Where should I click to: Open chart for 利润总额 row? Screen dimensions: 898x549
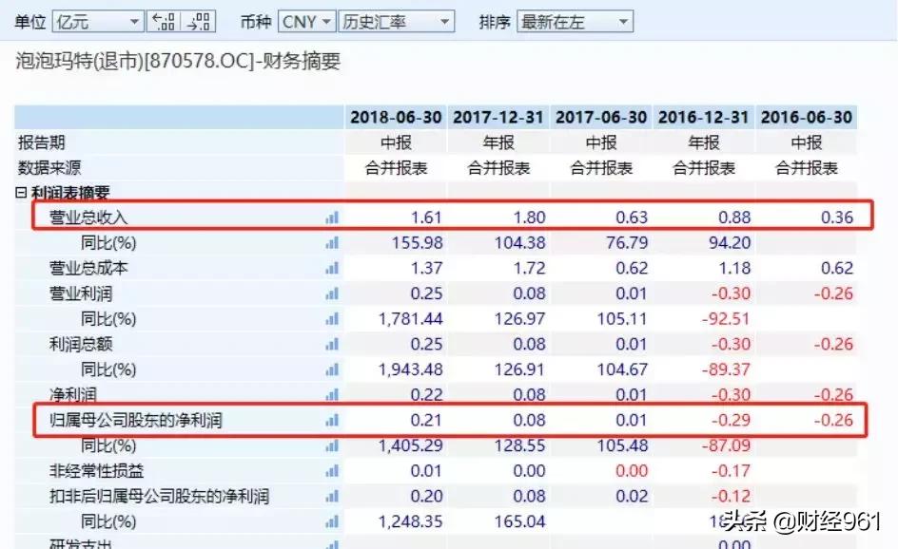tap(330, 345)
